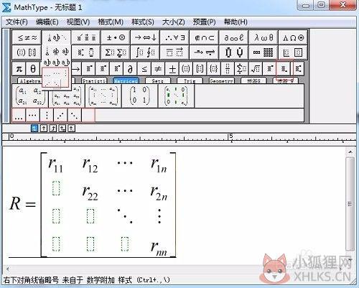The image size is (359, 288).
Task: Insert superscript template beside square root
Action: (269, 69)
